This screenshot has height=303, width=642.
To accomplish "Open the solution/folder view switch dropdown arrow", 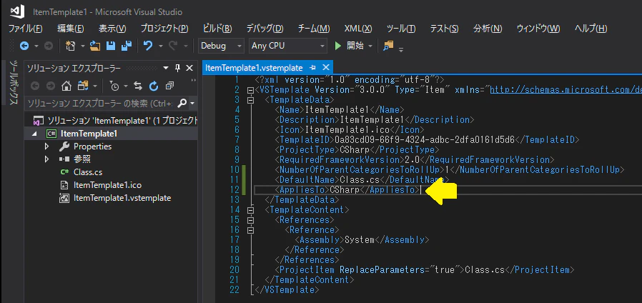I will tap(95, 86).
